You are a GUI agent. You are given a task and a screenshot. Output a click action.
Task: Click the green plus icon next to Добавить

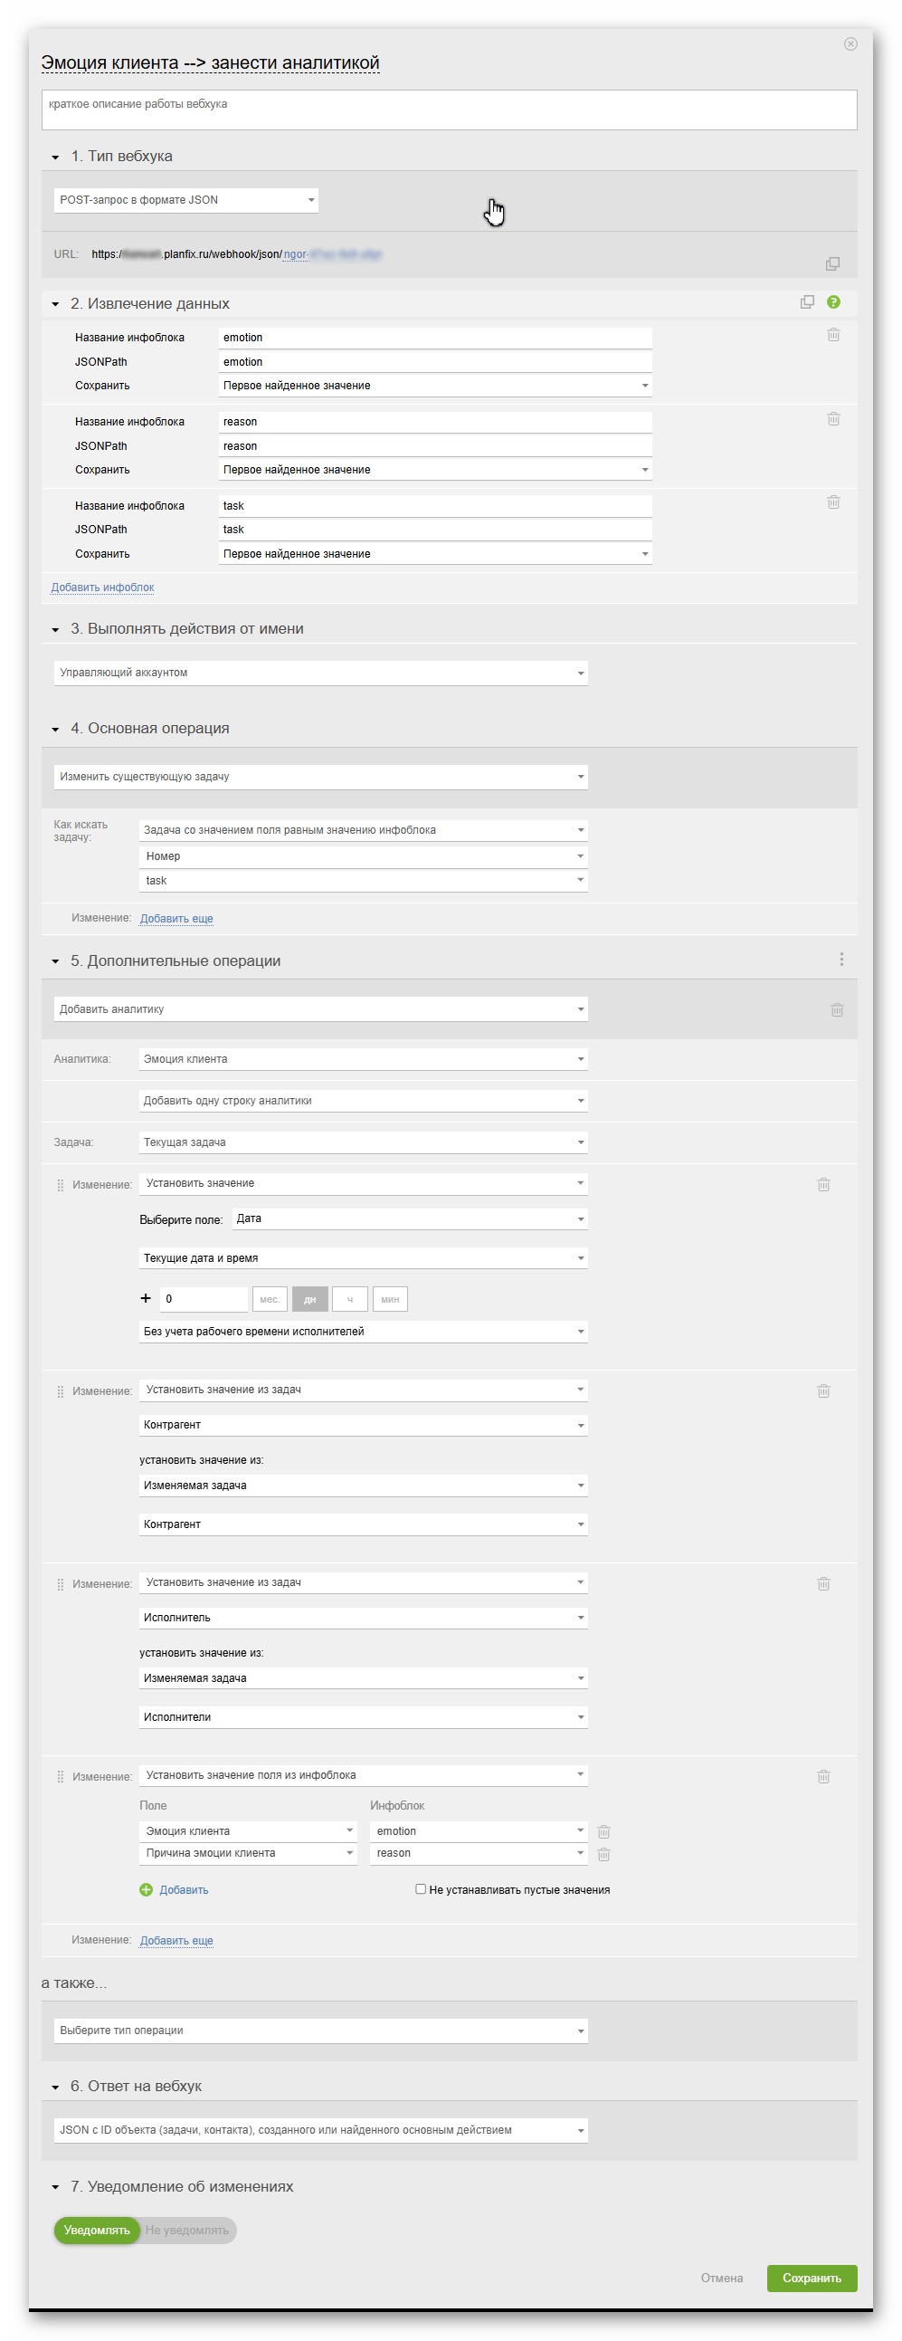click(147, 1889)
